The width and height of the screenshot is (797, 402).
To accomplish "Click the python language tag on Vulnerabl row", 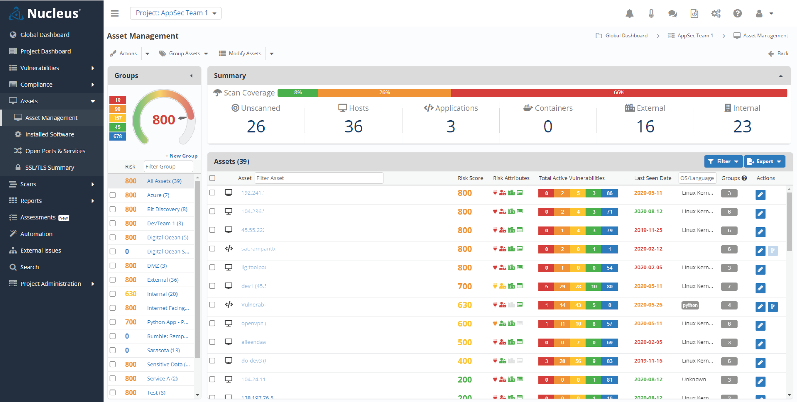I will [x=690, y=305].
